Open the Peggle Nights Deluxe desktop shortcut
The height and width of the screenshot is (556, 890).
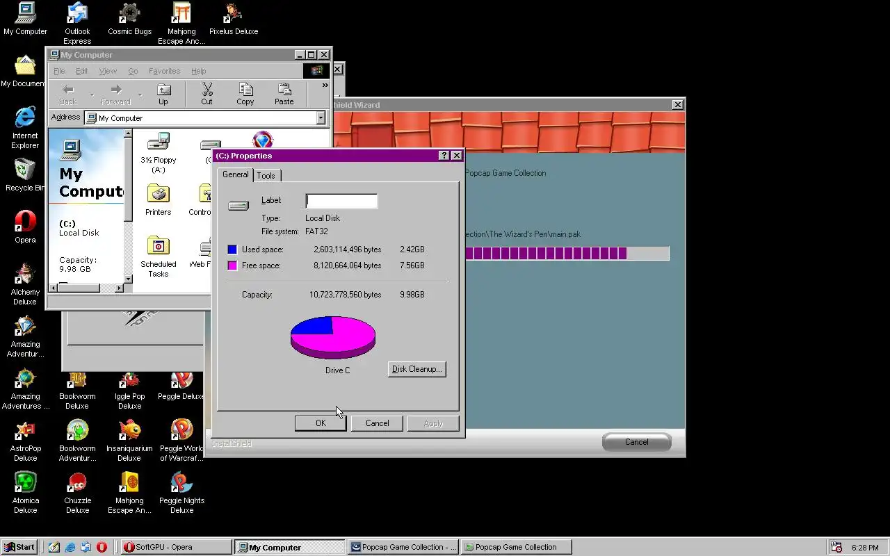tap(181, 492)
